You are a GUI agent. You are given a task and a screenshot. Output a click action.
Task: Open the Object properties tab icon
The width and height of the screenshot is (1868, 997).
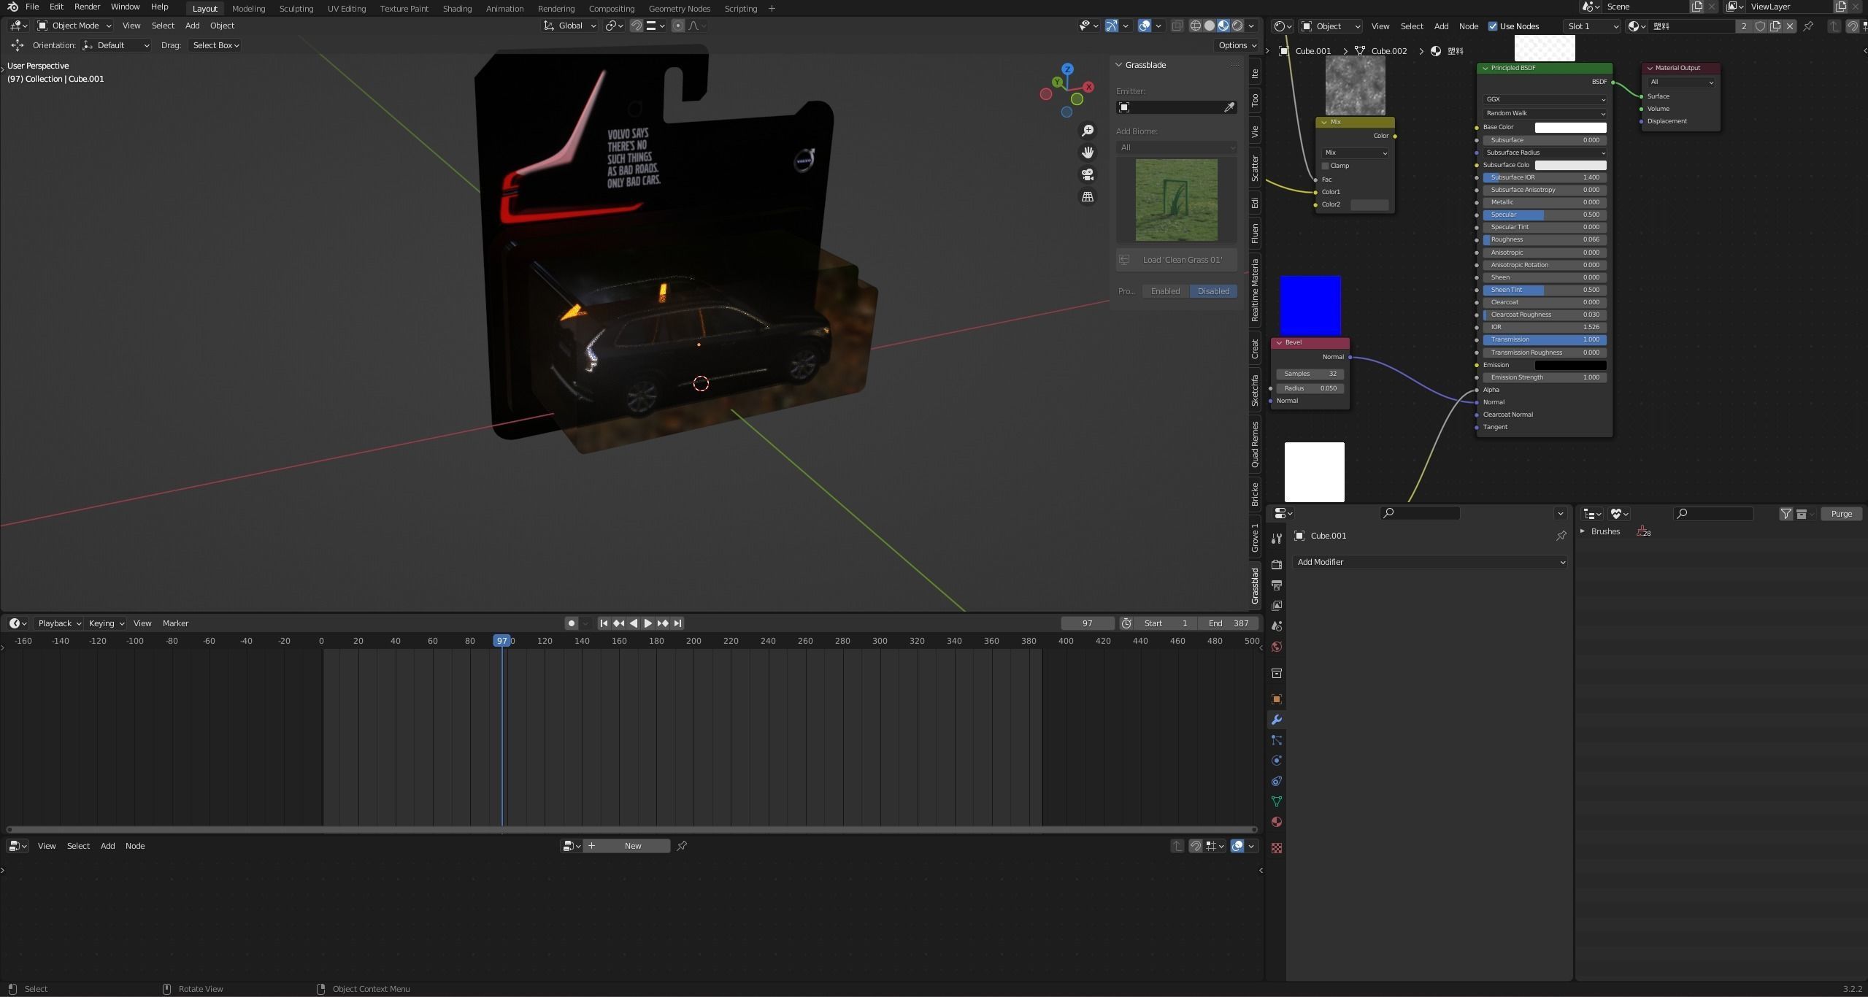(1277, 699)
